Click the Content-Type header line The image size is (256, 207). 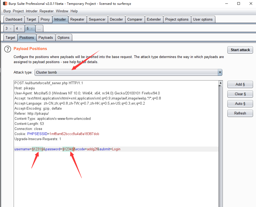53,119
